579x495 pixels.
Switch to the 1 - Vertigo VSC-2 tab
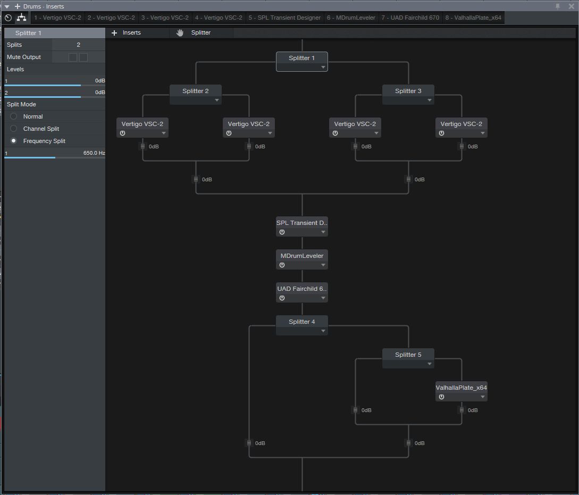[57, 18]
